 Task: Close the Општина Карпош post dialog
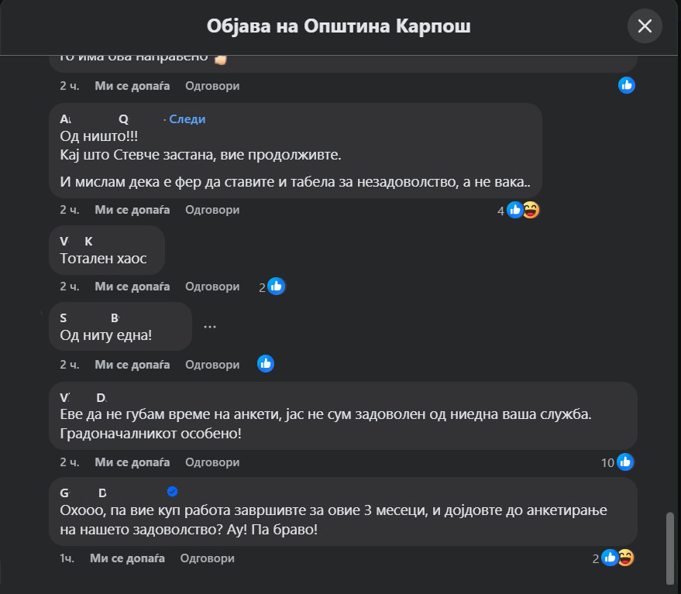645,26
